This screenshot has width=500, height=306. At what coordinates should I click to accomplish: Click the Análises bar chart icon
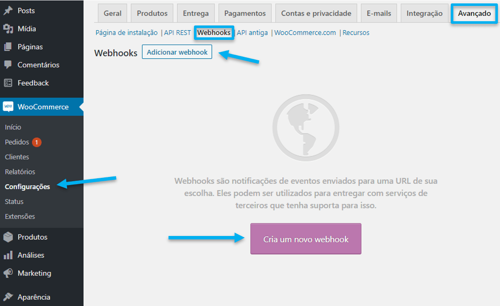(8, 255)
